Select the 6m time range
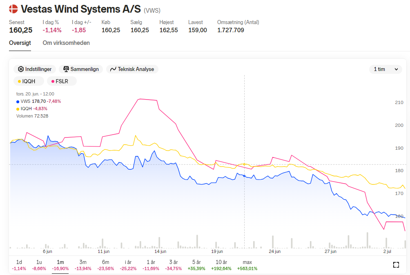 click(106, 265)
